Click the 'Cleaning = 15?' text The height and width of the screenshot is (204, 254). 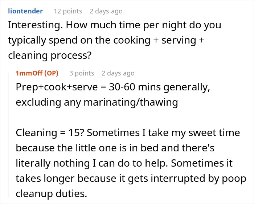[50, 133]
